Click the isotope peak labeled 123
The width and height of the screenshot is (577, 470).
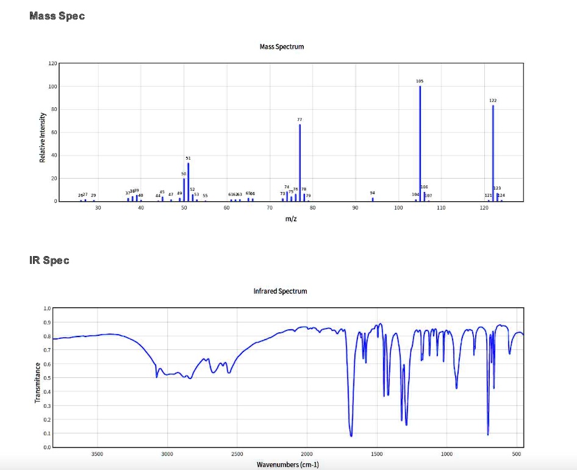click(x=496, y=195)
